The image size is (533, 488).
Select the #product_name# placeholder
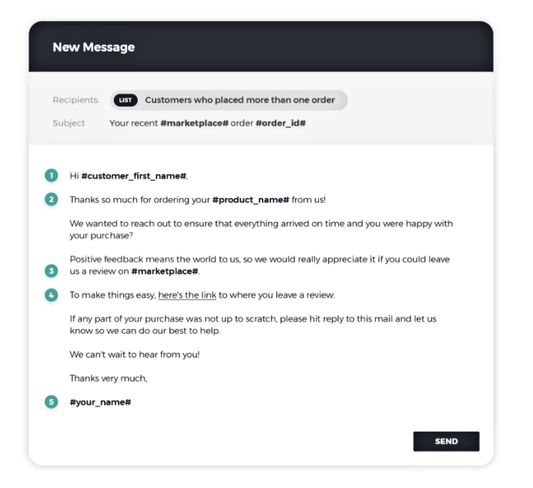point(251,200)
